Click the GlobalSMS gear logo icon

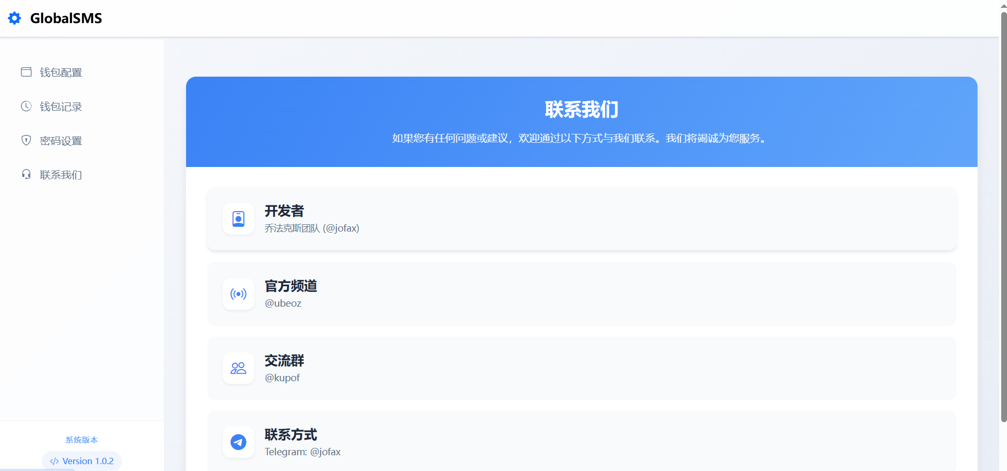pos(15,18)
